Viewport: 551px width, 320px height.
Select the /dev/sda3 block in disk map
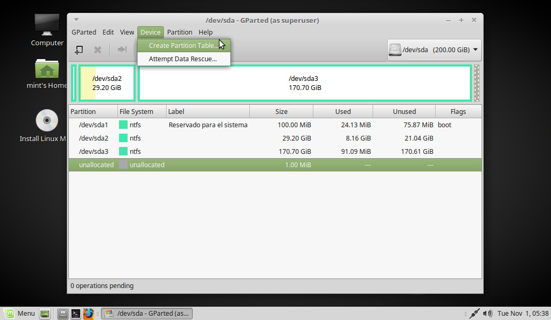tap(304, 83)
